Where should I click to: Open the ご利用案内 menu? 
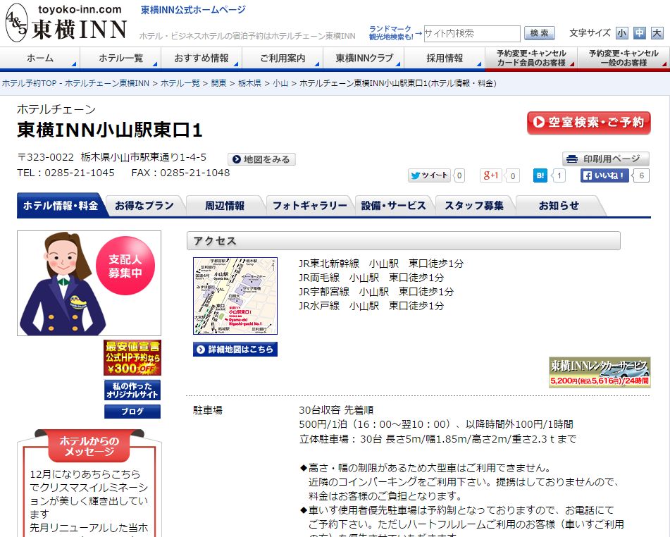tap(283, 58)
